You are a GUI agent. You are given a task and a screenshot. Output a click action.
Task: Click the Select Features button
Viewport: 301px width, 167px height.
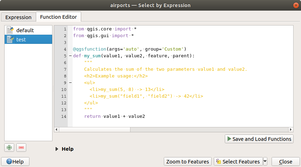pyautogui.click(x=238, y=162)
